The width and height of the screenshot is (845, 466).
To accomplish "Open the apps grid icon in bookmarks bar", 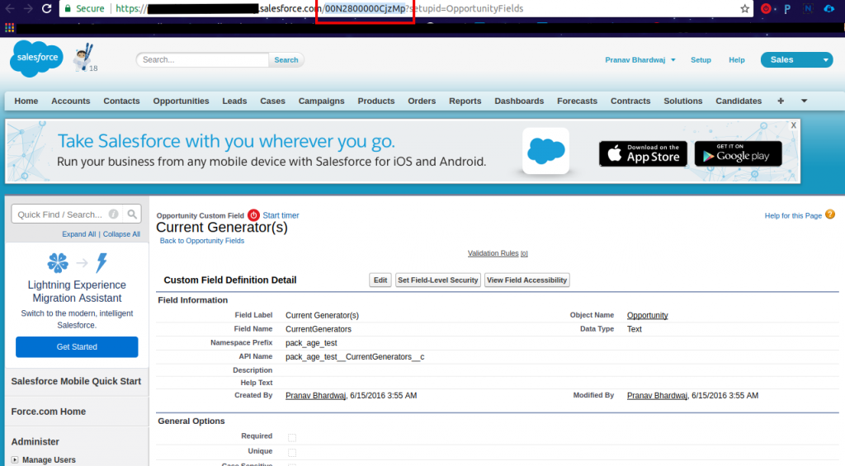I will point(9,28).
